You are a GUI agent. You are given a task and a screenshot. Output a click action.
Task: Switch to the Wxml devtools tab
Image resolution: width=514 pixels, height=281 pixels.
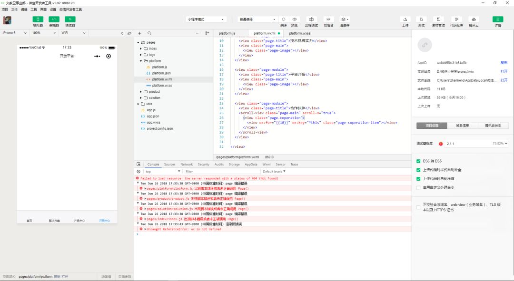(267, 165)
